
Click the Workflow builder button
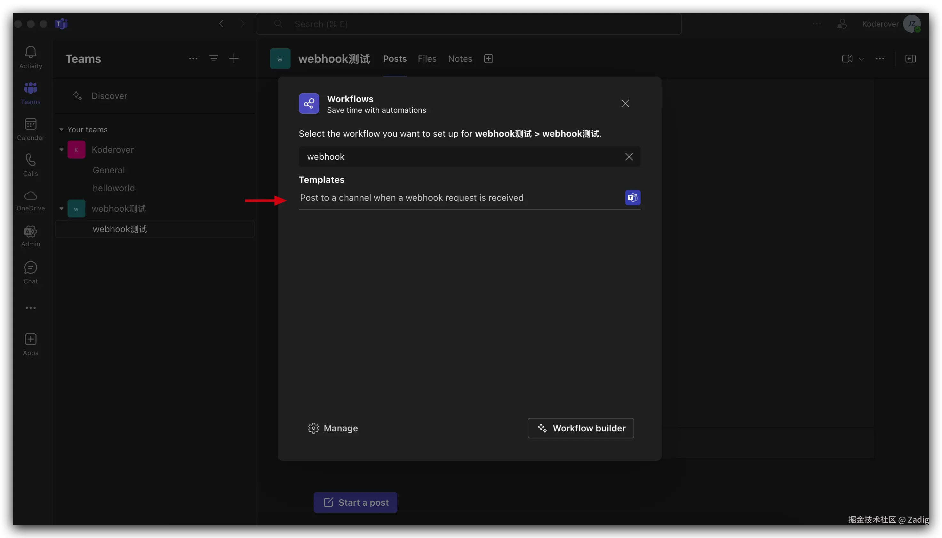coord(581,428)
